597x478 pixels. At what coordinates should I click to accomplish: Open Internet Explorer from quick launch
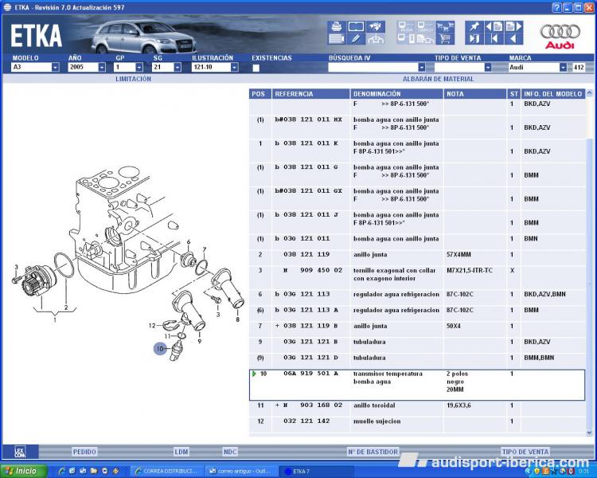point(61,471)
